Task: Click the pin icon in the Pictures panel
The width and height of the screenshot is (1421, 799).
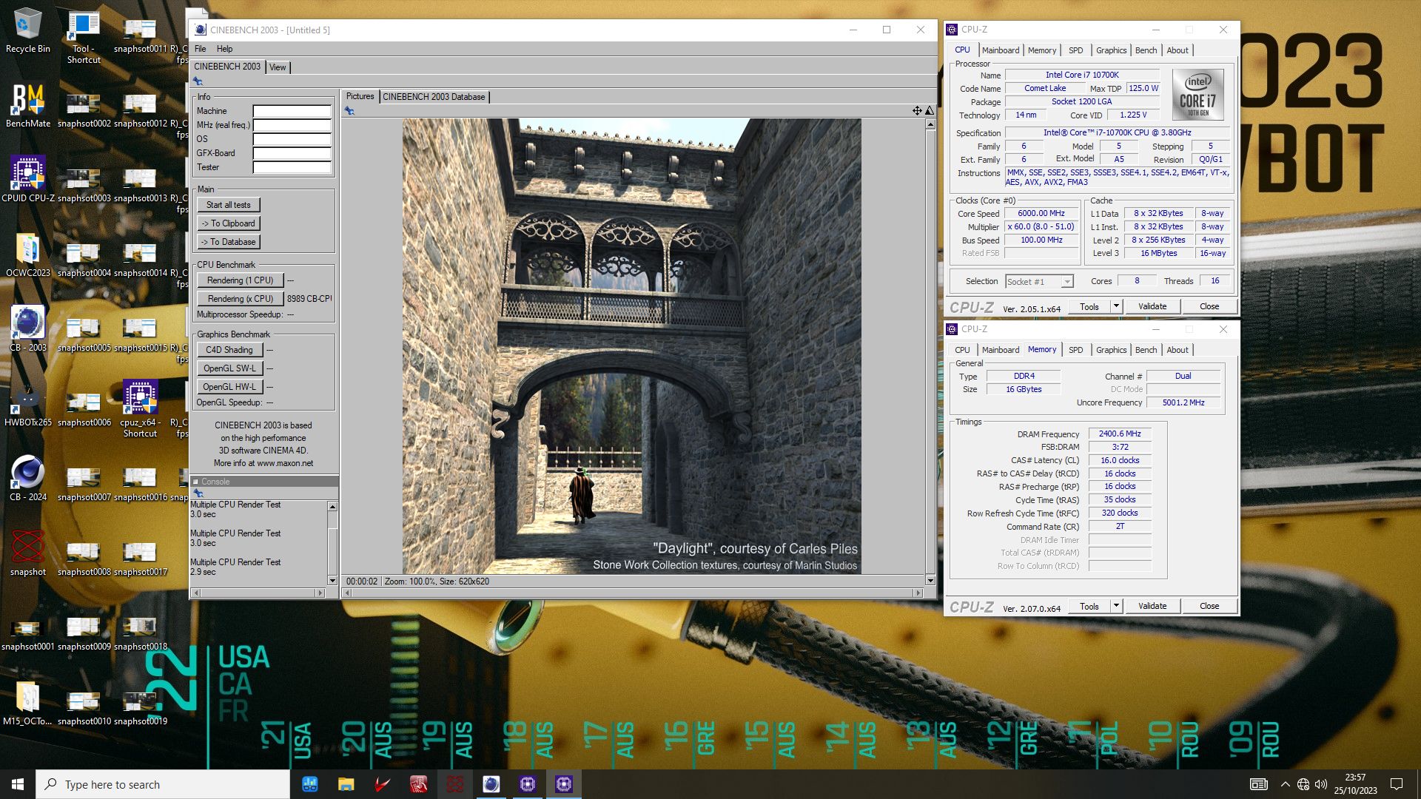Action: tap(349, 111)
